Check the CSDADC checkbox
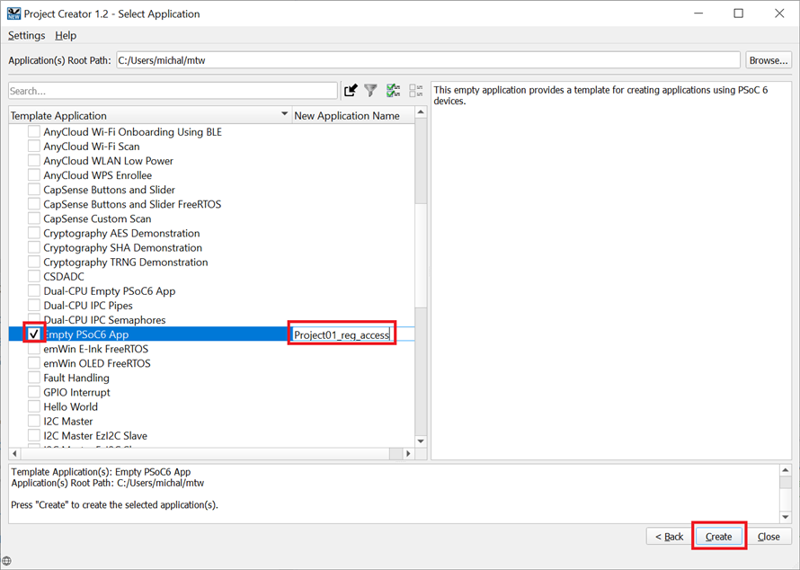 coord(33,277)
